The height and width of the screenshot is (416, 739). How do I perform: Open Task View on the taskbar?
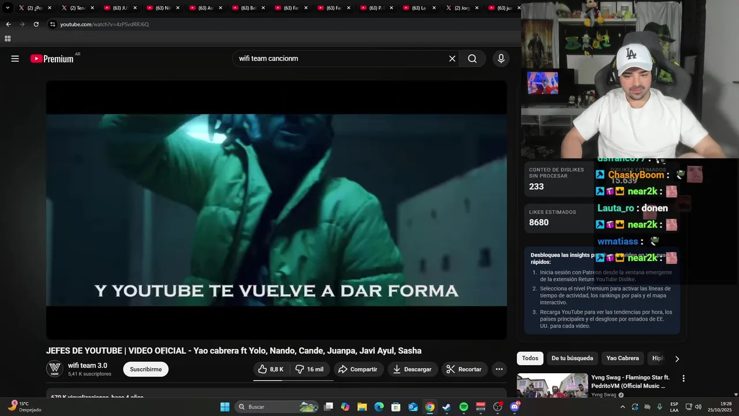329,407
